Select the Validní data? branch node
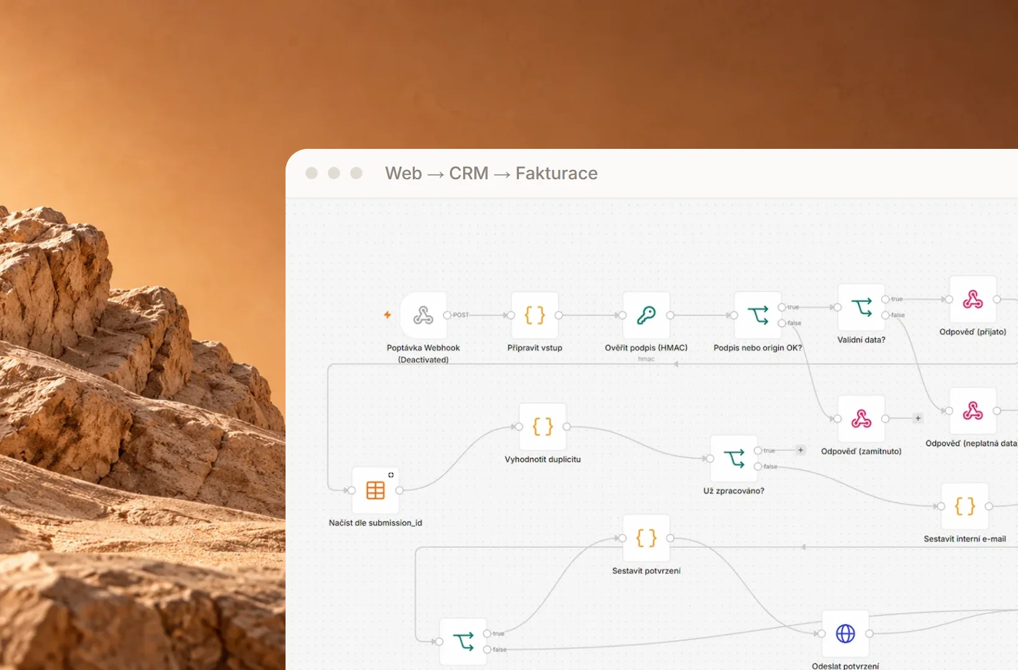Image resolution: width=1018 pixels, height=670 pixels. click(x=861, y=307)
